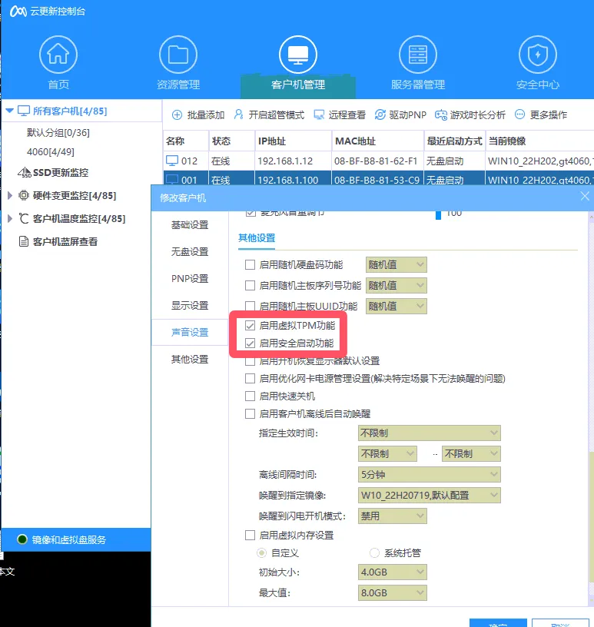Select 系统托管 radio button
594x627 pixels.
(374, 553)
